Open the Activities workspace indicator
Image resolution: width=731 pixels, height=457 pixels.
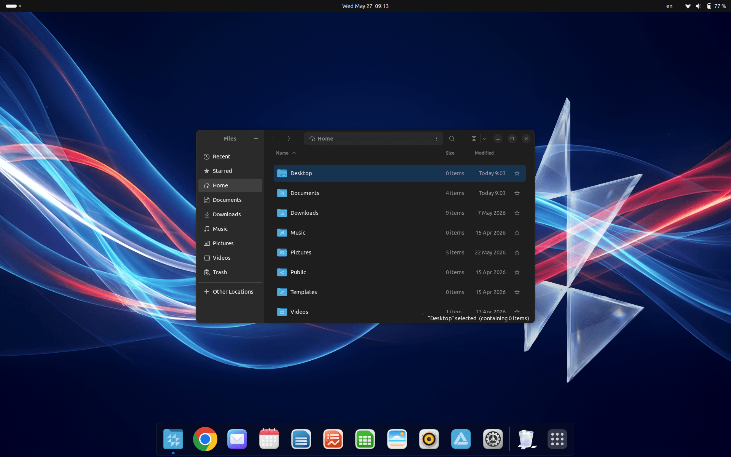[14, 6]
